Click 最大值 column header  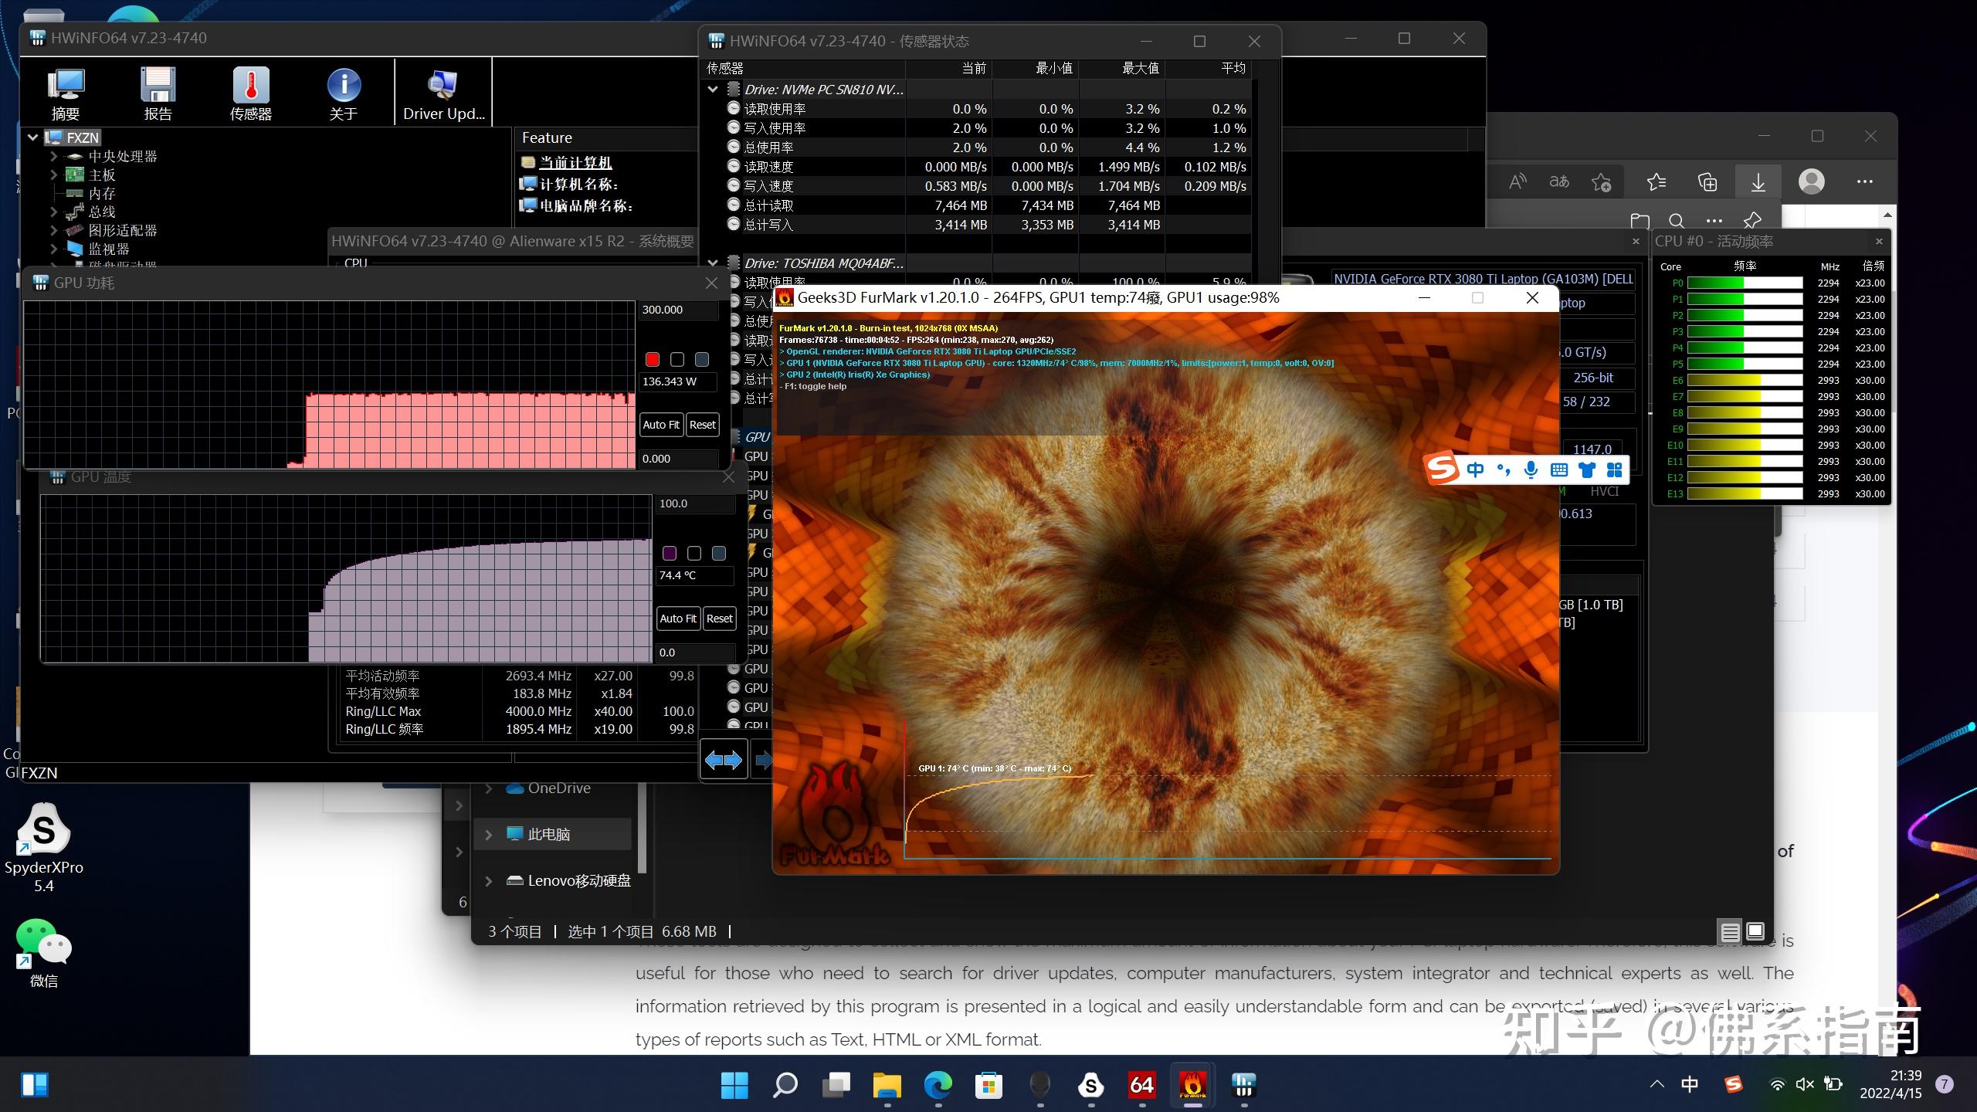[x=1121, y=68]
